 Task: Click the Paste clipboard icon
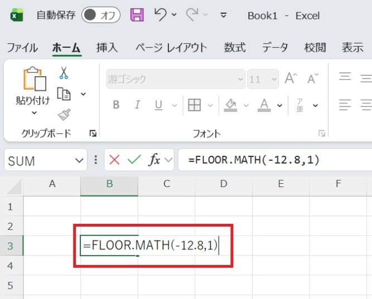point(35,79)
